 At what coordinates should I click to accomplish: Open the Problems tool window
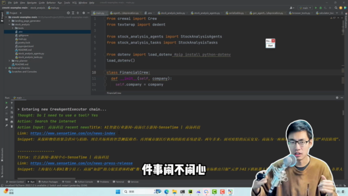[x=103, y=182]
